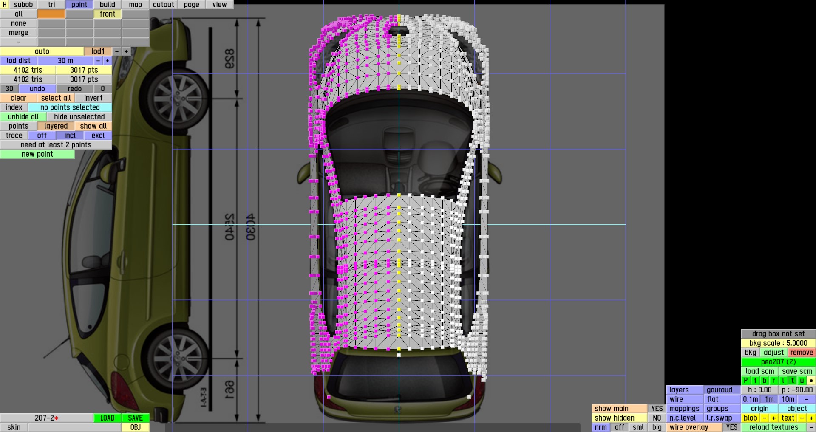Decrease blob size with minus
816x432 pixels.
click(x=765, y=418)
